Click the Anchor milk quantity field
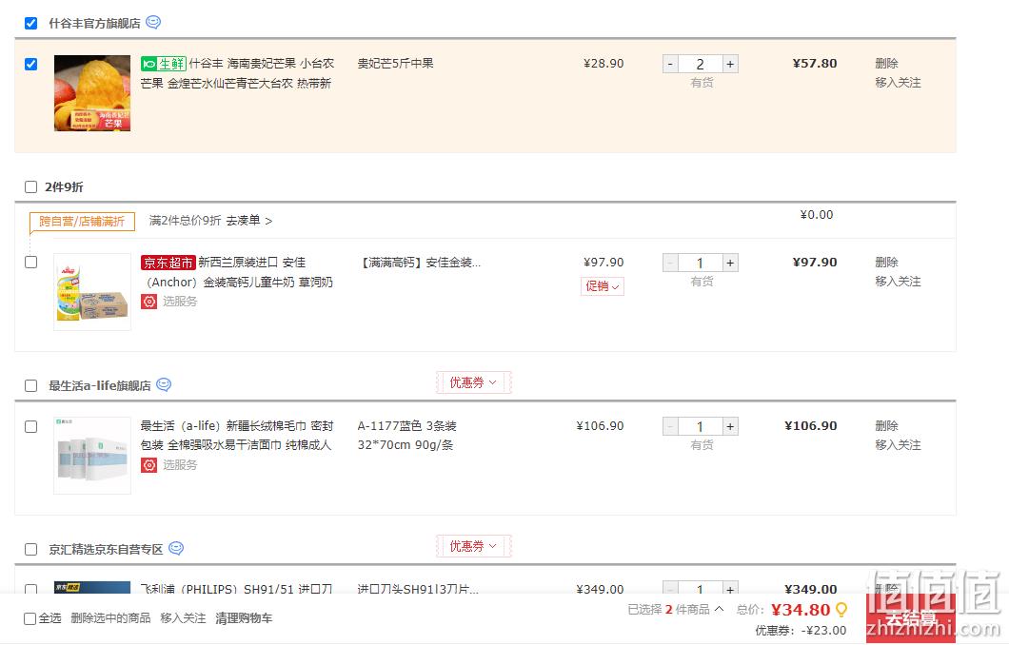The height and width of the screenshot is (645, 1009). tap(701, 263)
